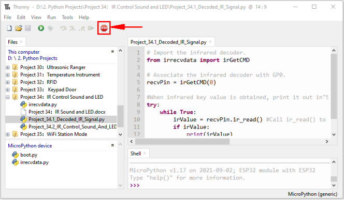344x200 pixels.
Task: Click editor horizontal scrollbar right arrow
Action: tap(327, 142)
